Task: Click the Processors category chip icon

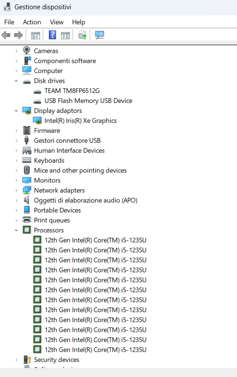Action: point(26,230)
